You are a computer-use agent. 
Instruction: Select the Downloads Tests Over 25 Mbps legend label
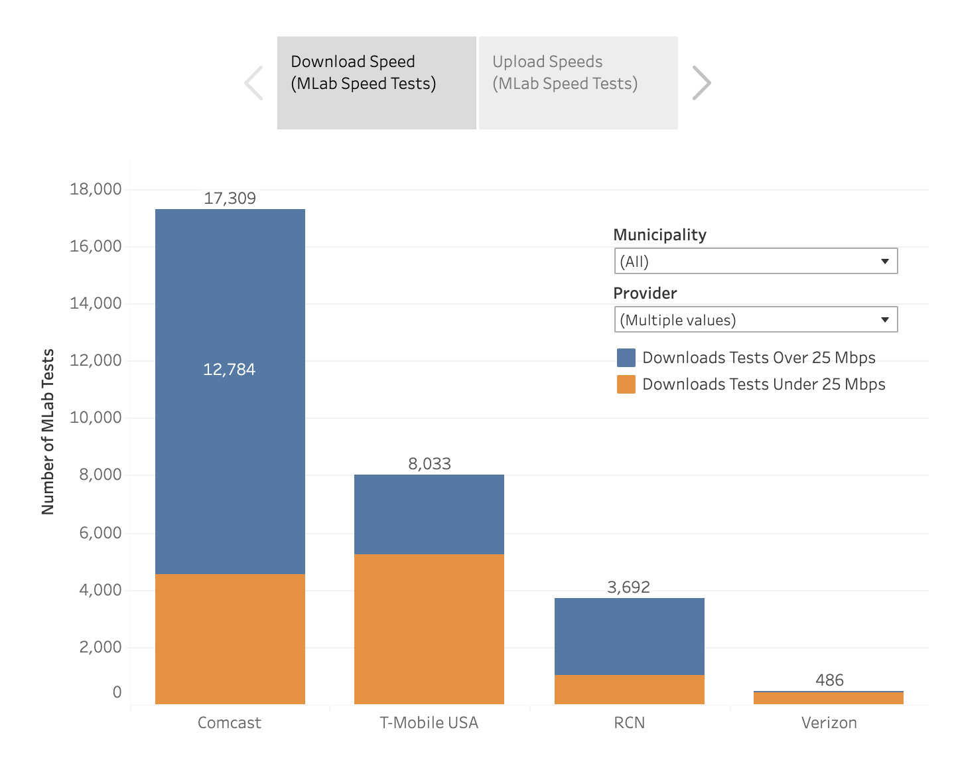[759, 358]
